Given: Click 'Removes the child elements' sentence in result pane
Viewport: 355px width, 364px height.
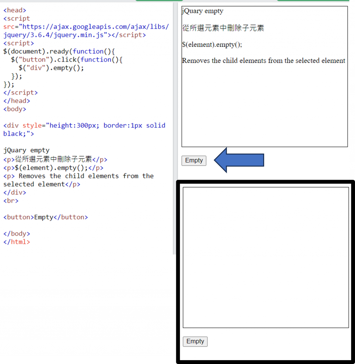Looking at the screenshot, I should click(263, 61).
